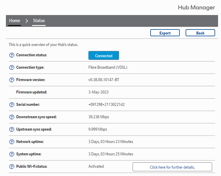
Task: Open help icon for System uptime
Action: coord(12,154)
